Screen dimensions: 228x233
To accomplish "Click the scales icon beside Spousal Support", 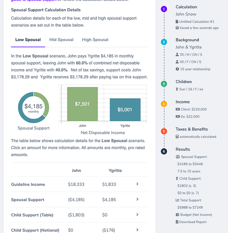I will pyautogui.click(x=178, y=156).
